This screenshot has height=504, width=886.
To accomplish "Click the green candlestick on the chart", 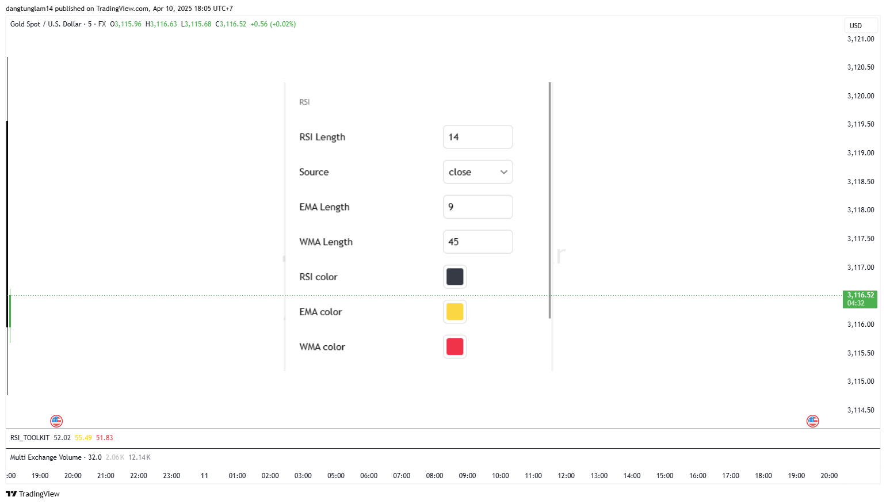I will pyautogui.click(x=10, y=311).
